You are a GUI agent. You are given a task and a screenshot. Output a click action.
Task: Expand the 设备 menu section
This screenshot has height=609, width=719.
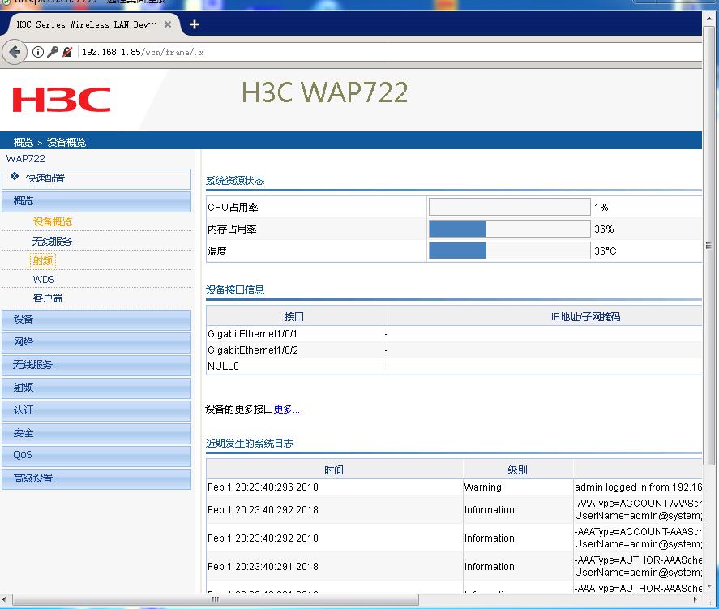pyautogui.click(x=96, y=320)
